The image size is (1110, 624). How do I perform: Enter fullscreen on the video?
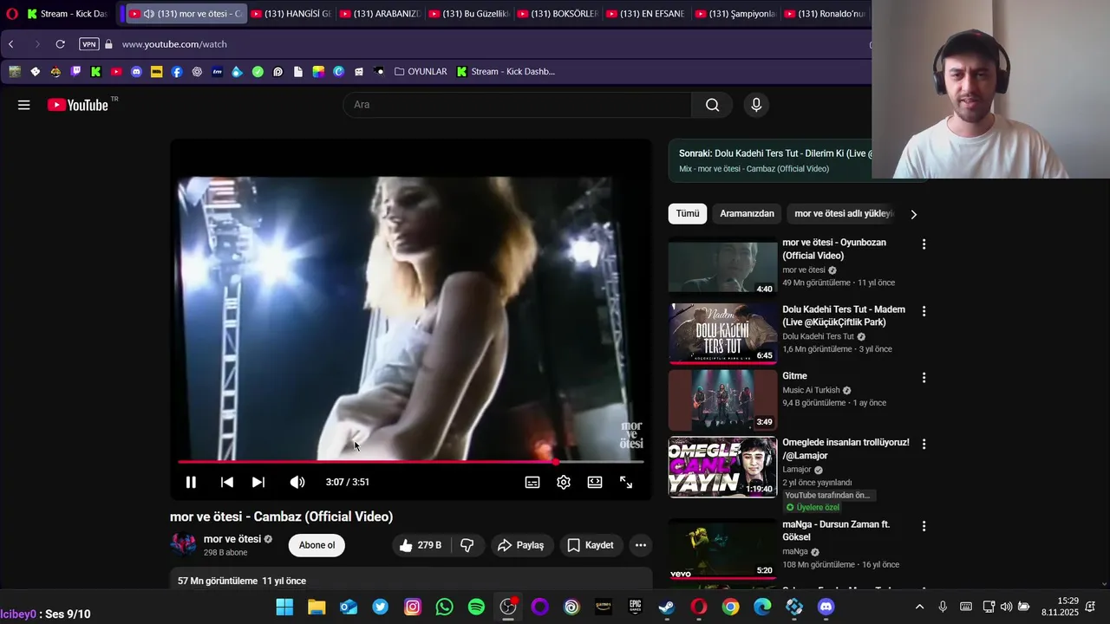click(x=626, y=483)
